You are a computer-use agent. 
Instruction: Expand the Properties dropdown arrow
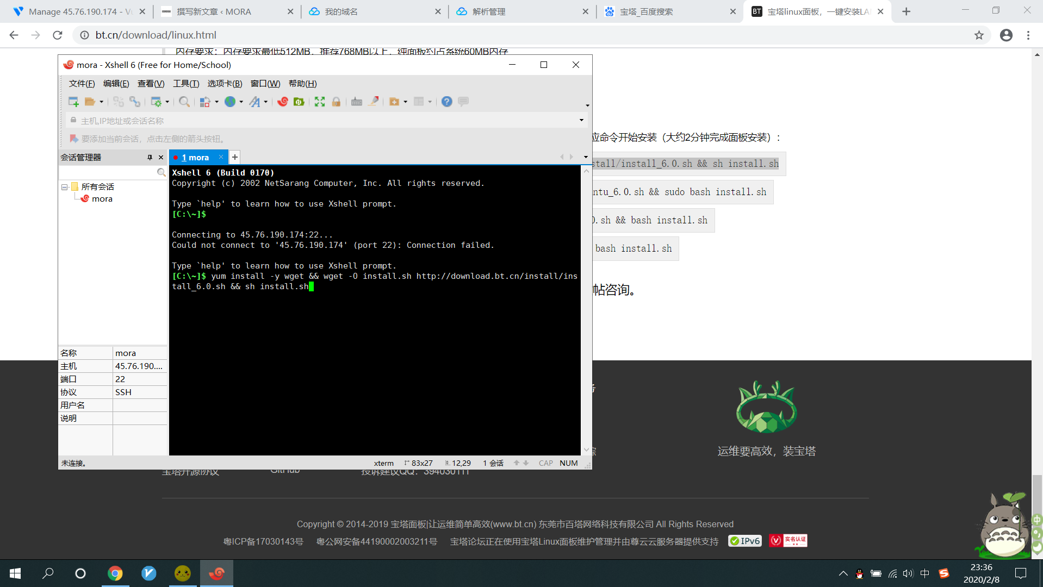pyautogui.click(x=167, y=102)
